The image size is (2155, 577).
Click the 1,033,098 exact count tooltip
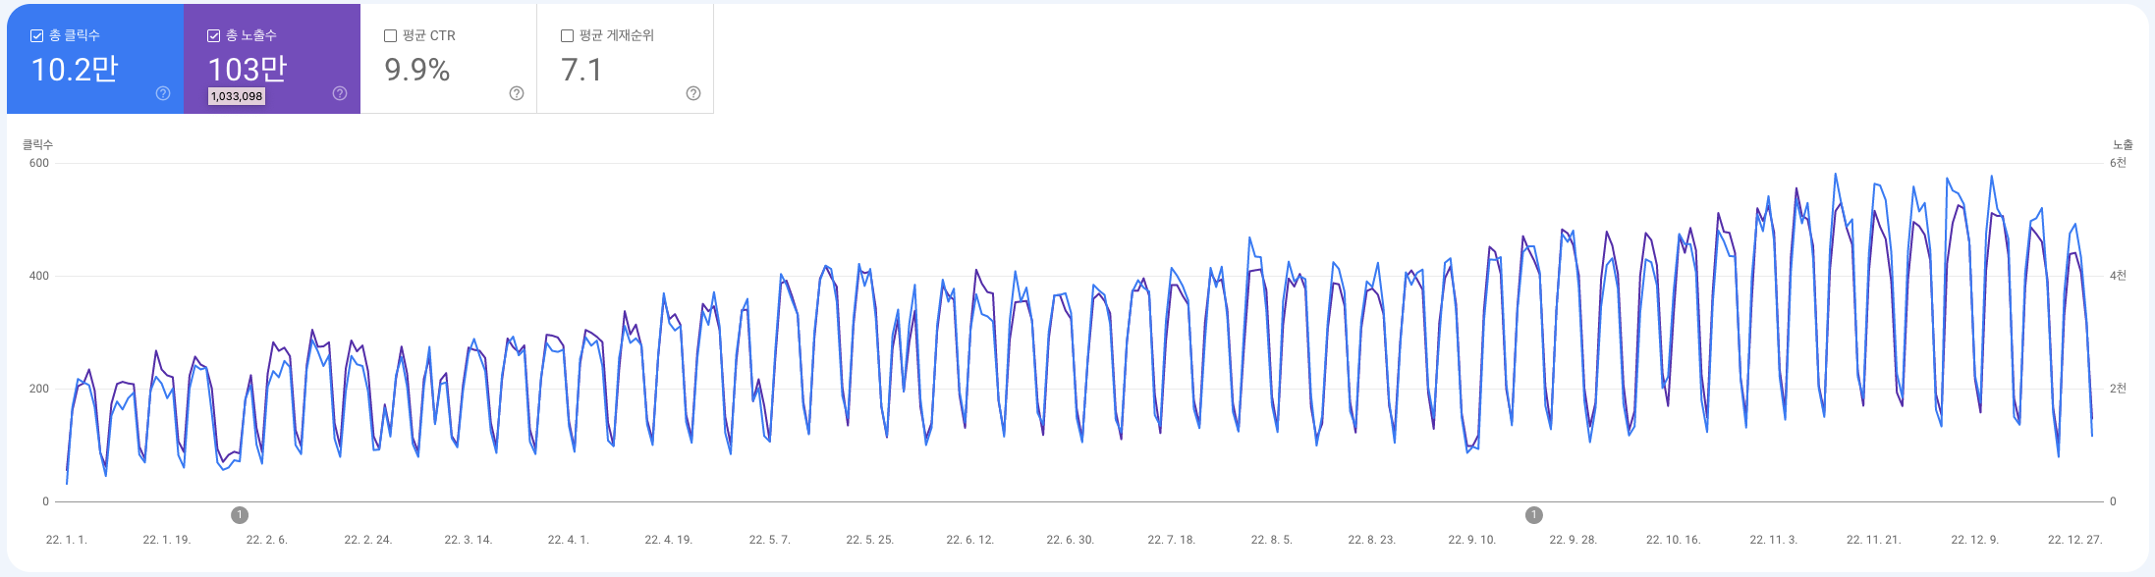(x=237, y=96)
